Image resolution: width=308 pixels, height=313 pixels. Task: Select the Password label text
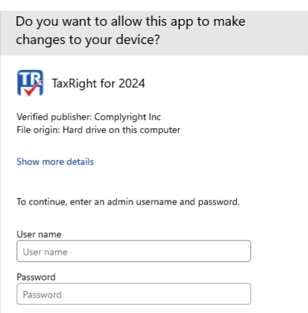pos(36,277)
